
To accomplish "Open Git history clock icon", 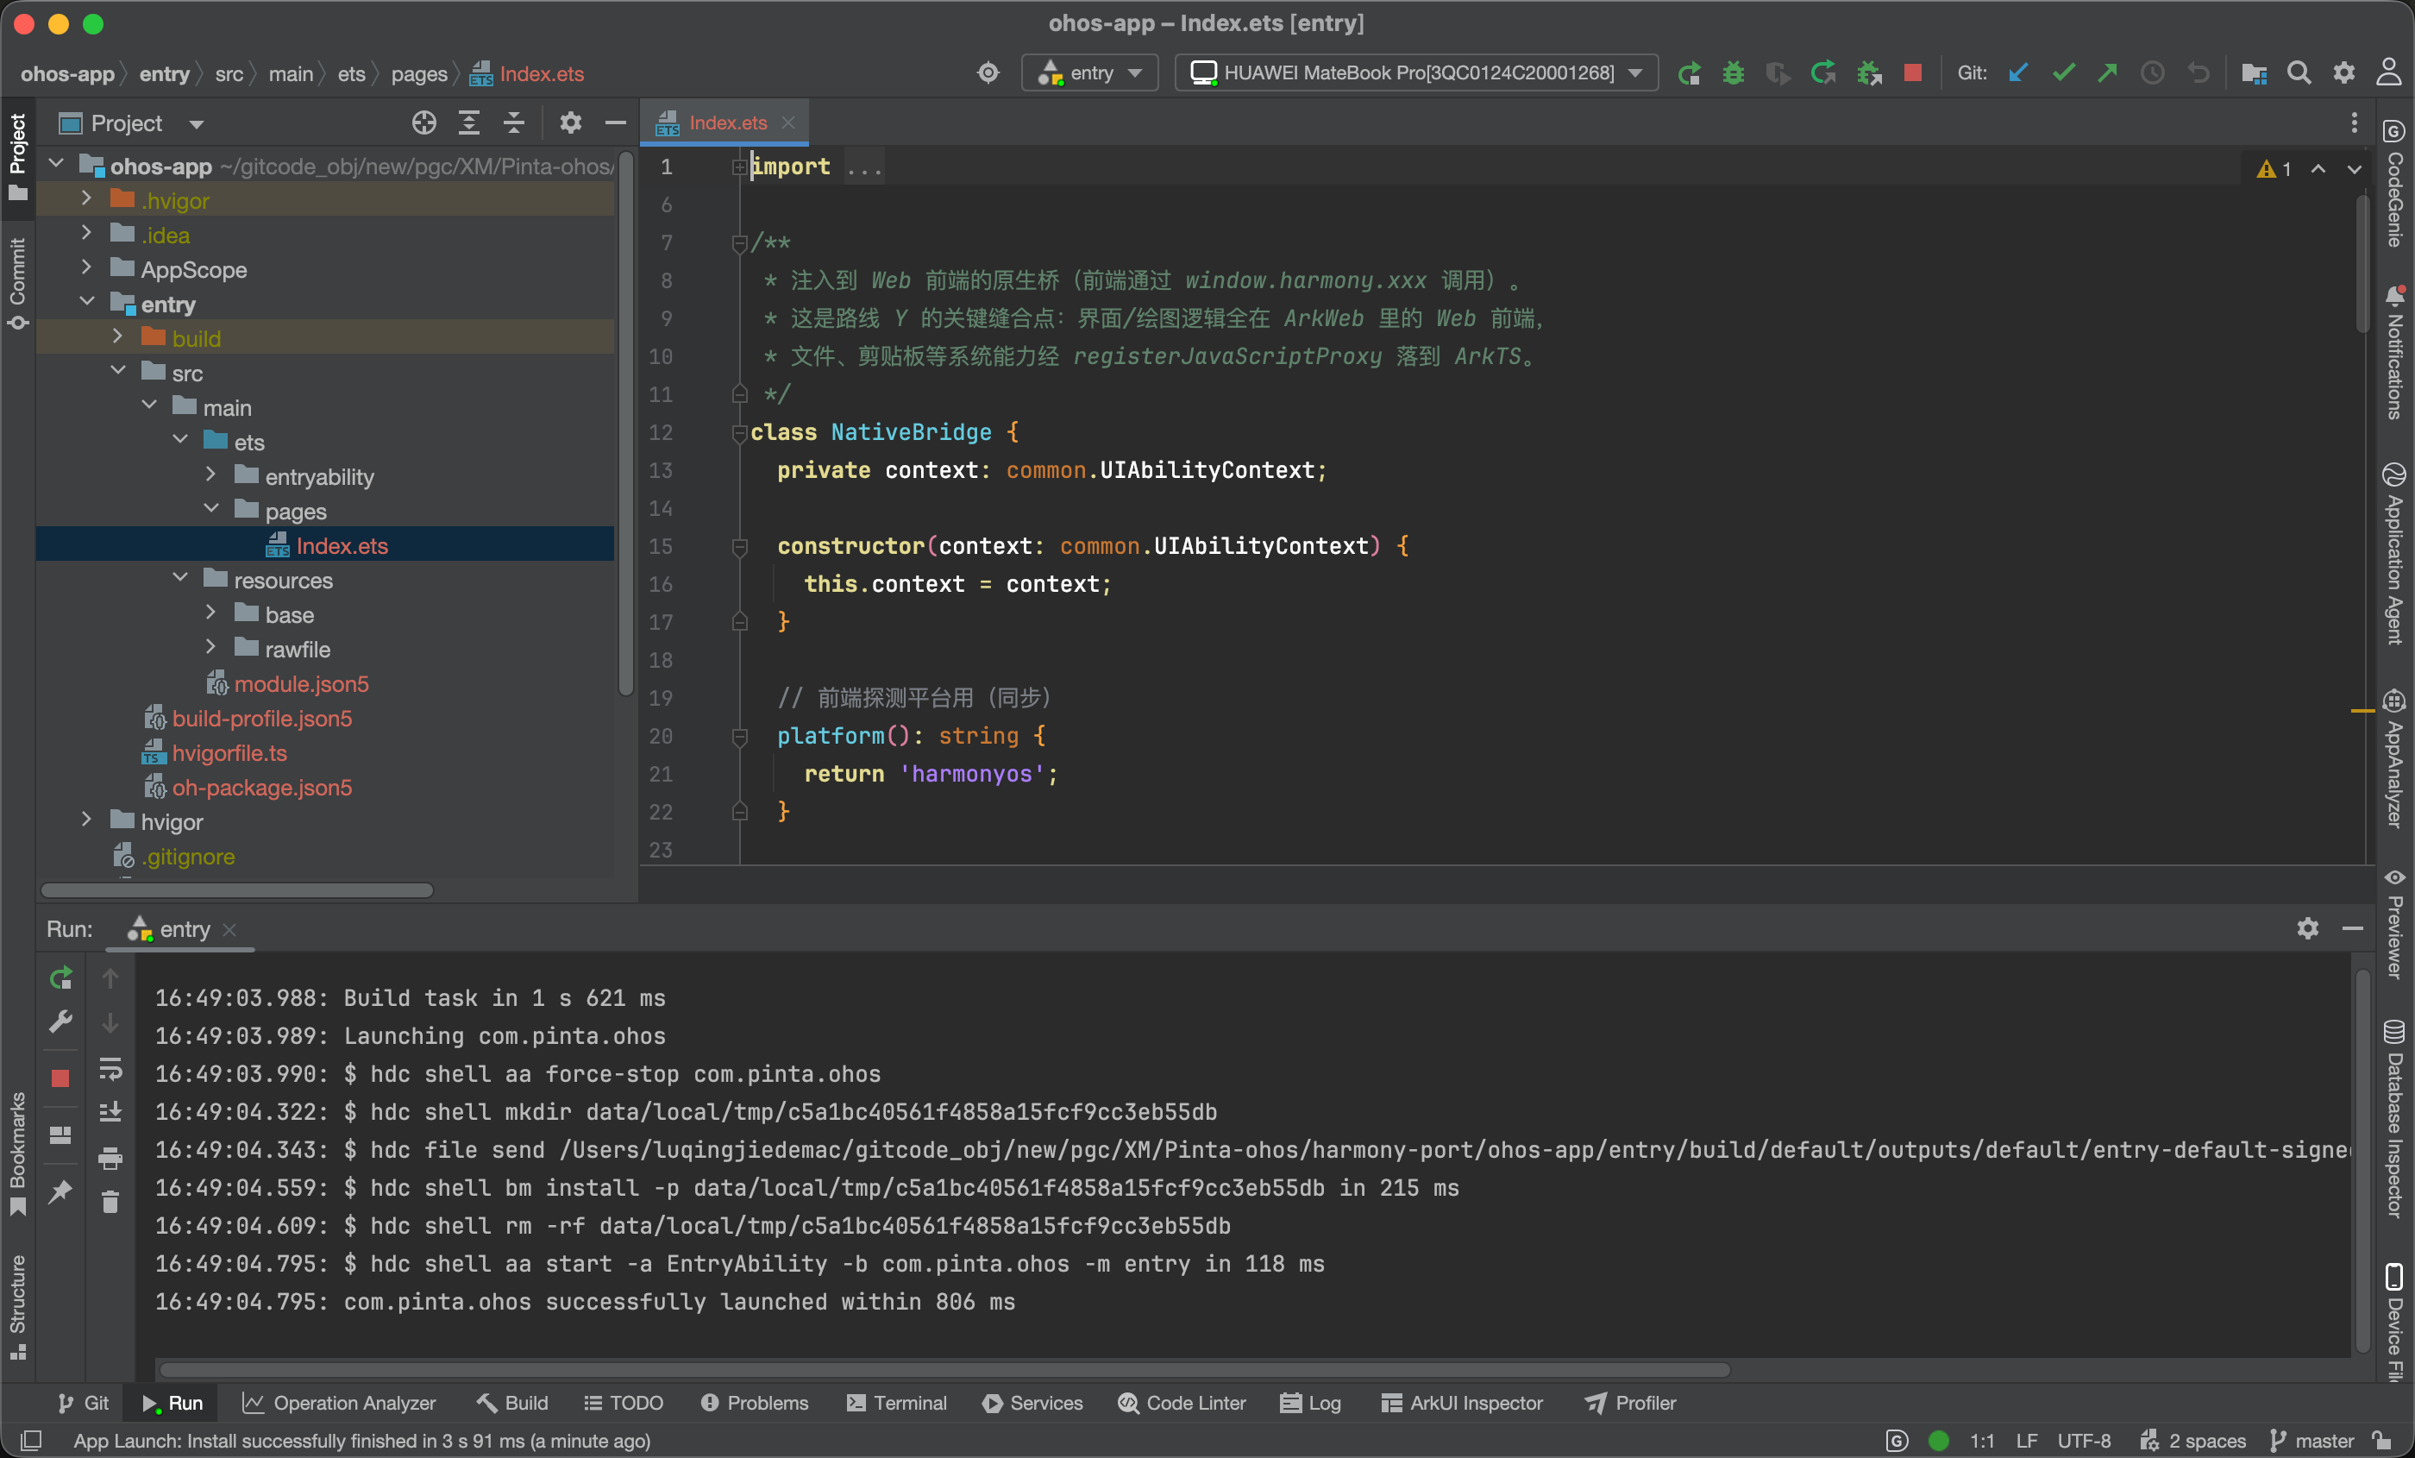I will (2152, 73).
